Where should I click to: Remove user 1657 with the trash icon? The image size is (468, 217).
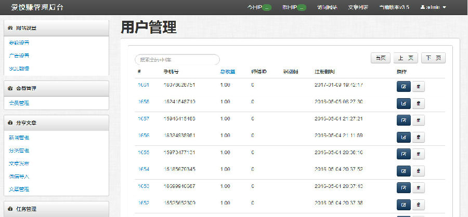pyautogui.click(x=418, y=120)
